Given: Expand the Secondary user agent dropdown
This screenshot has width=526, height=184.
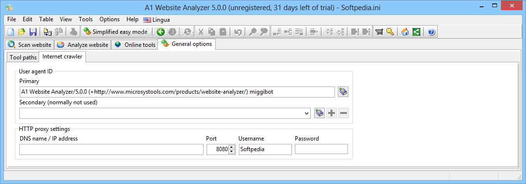Looking at the screenshot, I should [306, 113].
